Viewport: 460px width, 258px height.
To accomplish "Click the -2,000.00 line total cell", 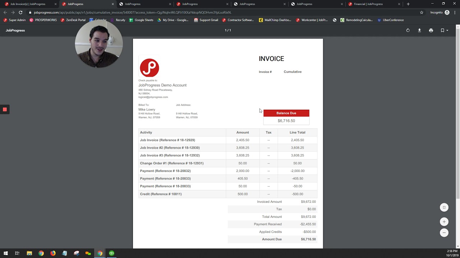I will click(298, 171).
